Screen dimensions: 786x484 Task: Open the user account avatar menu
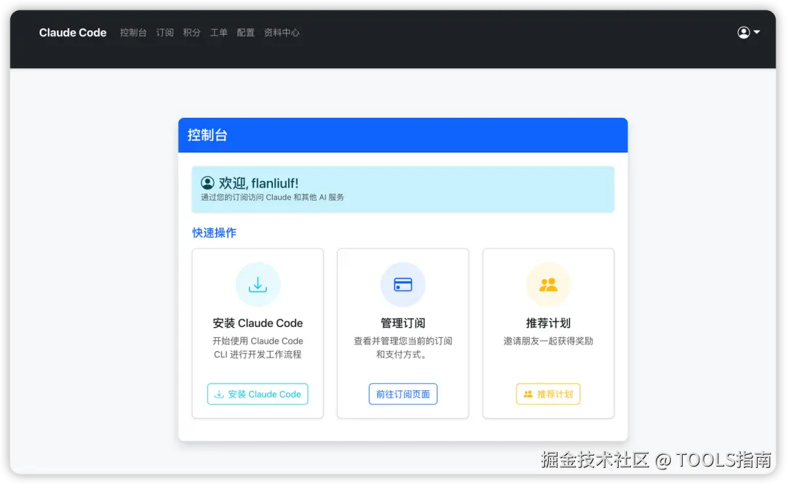pos(748,33)
